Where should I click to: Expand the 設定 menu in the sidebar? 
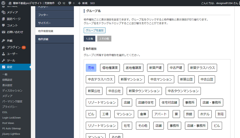(10, 67)
